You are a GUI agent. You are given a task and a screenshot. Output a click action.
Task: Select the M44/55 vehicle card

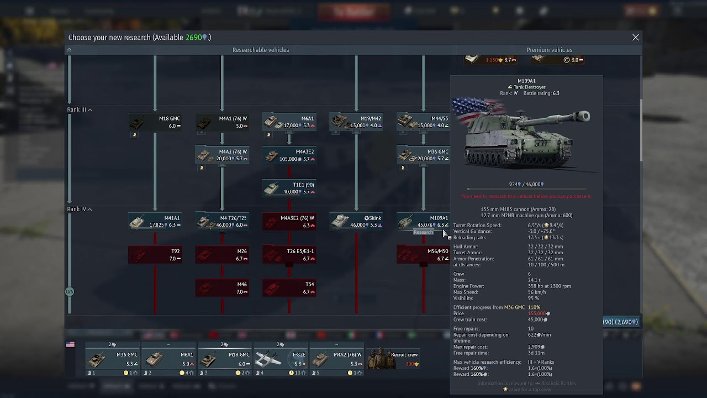pos(423,122)
